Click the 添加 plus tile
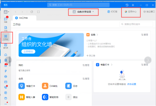Viewport: 156px width, 106px height. pos(68,97)
